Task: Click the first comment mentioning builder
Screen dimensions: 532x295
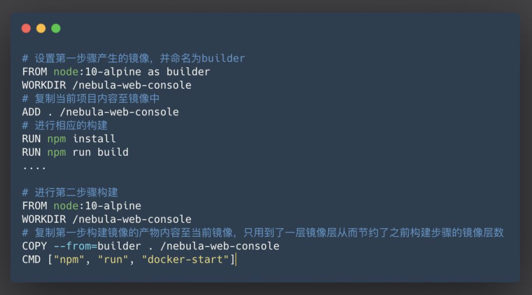Action: [133, 58]
